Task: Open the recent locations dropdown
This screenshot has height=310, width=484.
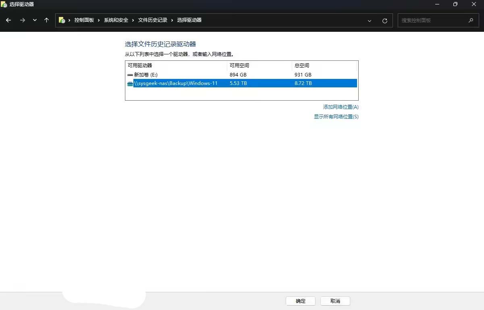Action: click(35, 20)
